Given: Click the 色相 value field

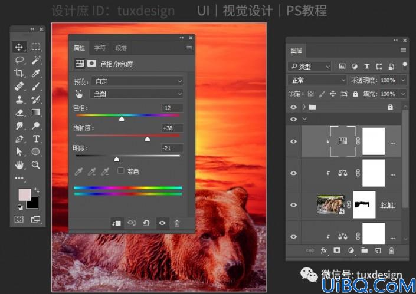Looking at the screenshot, I should (x=172, y=108).
